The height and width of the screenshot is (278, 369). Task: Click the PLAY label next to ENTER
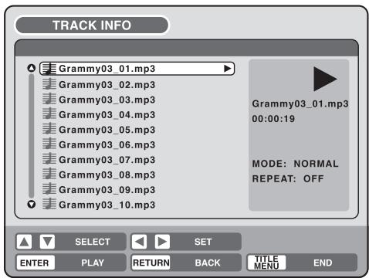click(93, 263)
